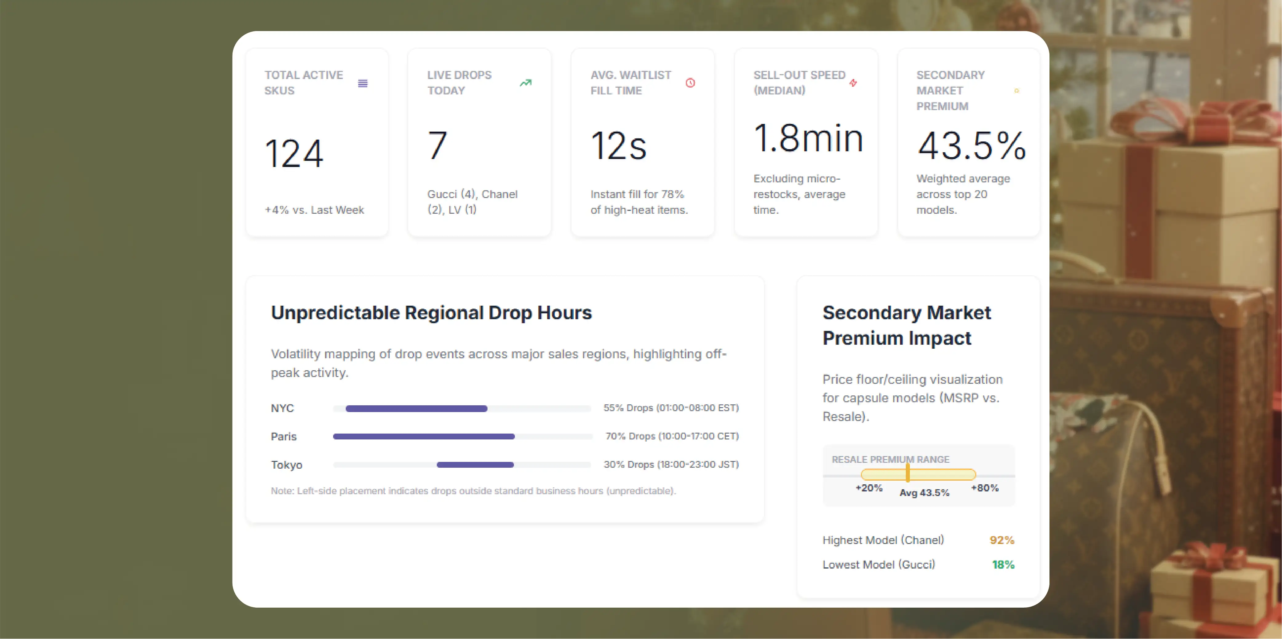Click the 70% Drops Paris label

click(671, 436)
